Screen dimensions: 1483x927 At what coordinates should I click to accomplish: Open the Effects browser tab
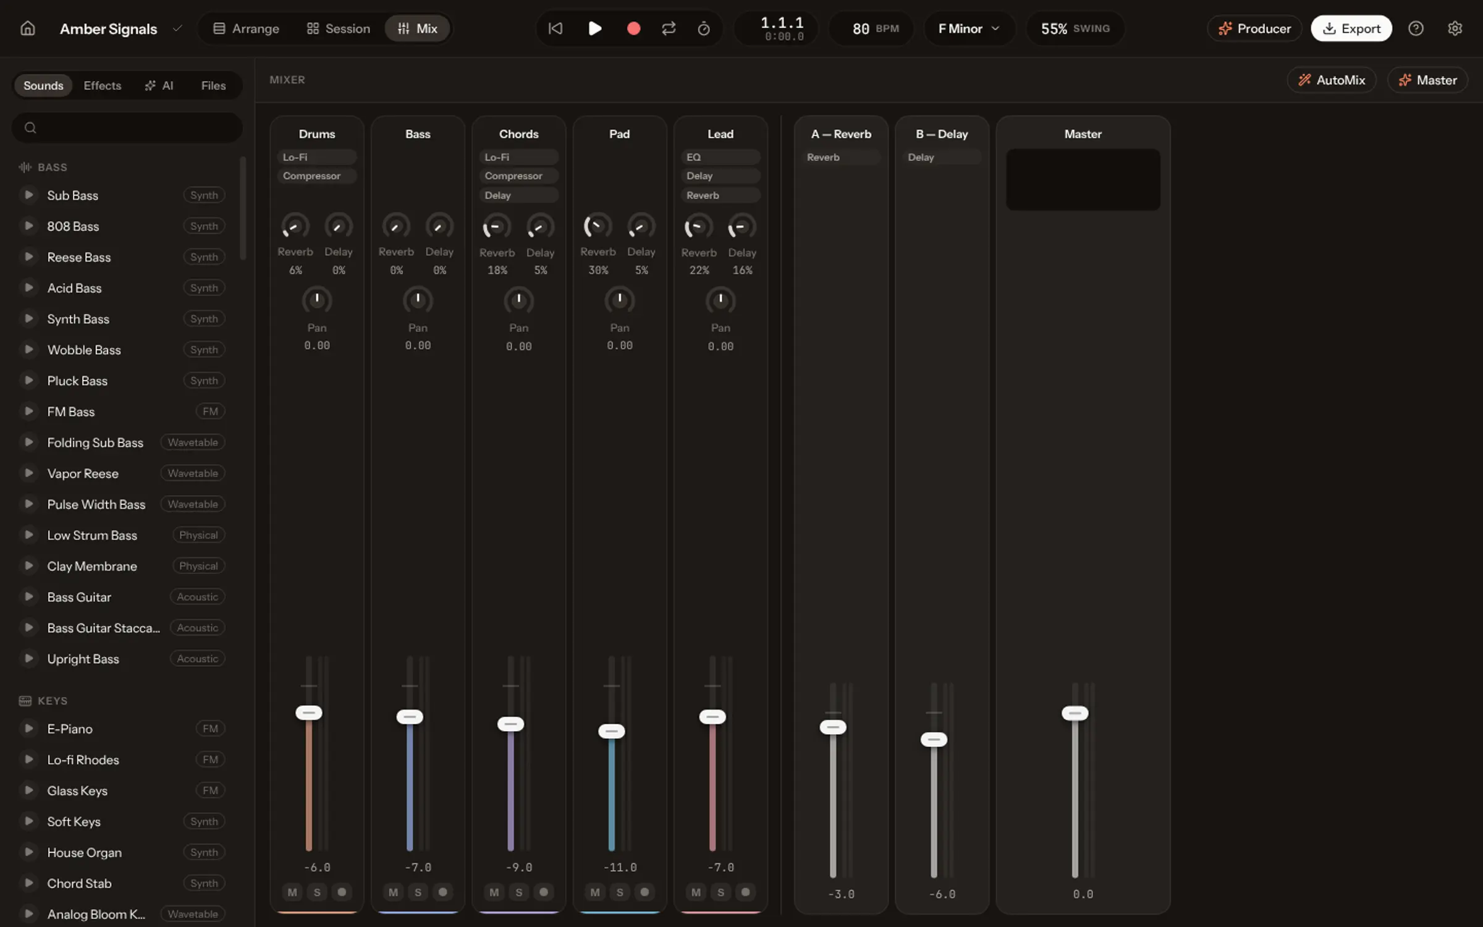(103, 85)
